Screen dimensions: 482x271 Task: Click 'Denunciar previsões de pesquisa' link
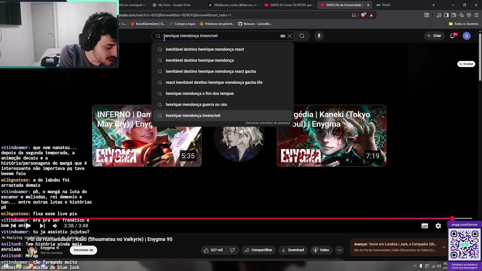[267, 123]
